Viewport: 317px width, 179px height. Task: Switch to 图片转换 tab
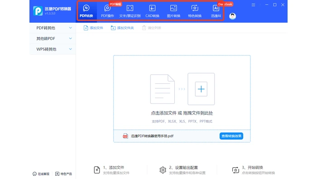tap(173, 11)
